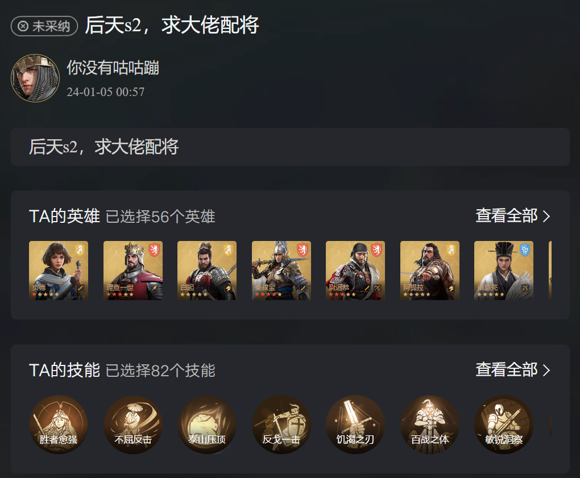
Task: Open the 白起 hero card
Action: (207, 271)
